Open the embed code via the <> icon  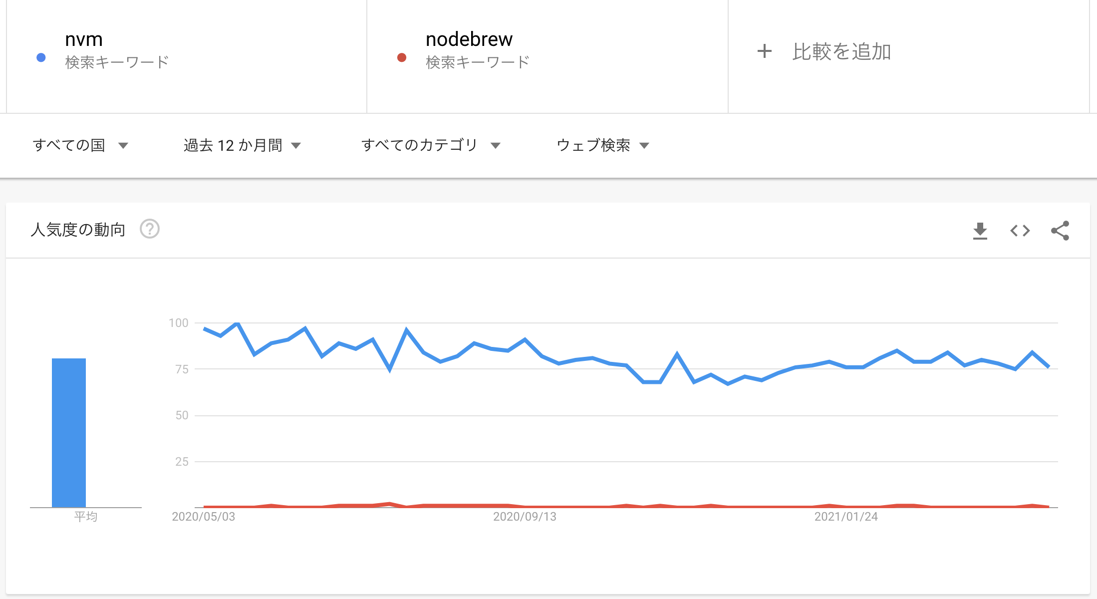tap(1020, 230)
